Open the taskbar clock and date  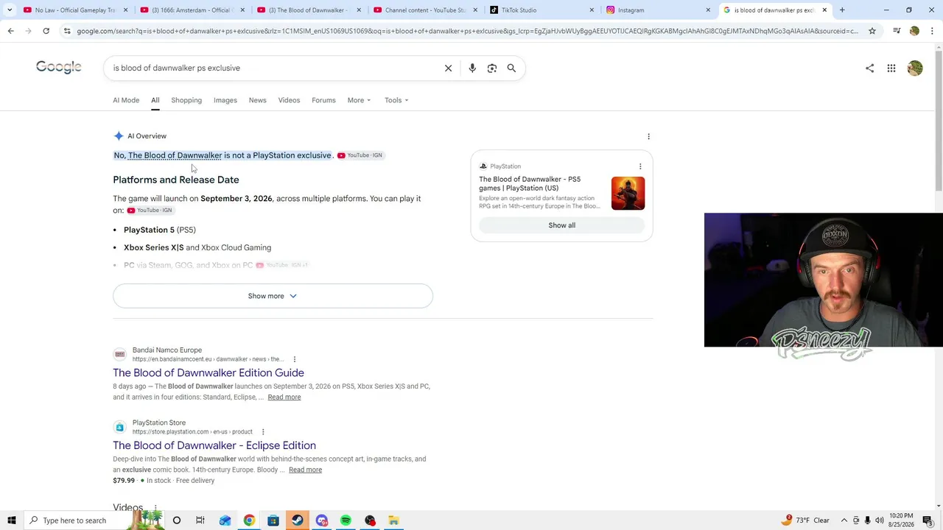click(x=901, y=520)
